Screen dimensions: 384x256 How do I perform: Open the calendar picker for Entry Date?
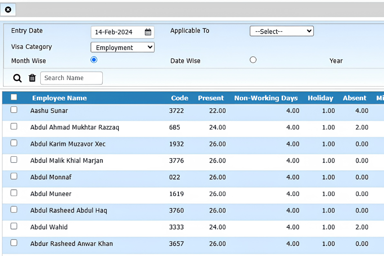point(148,32)
